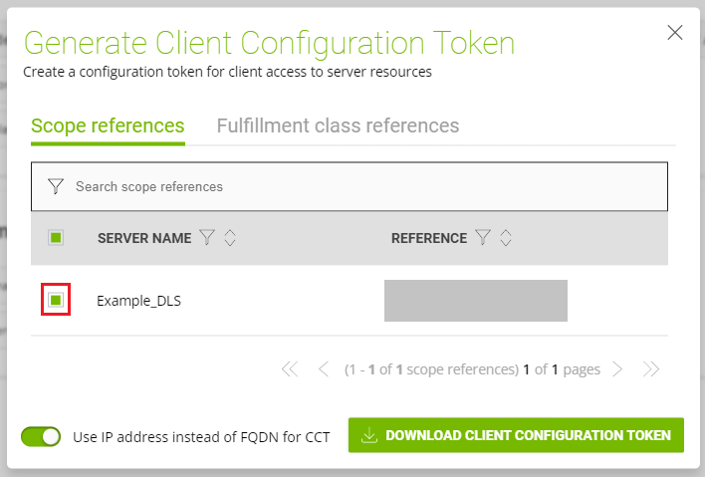Uncheck the Example_DLS scope reference checkbox

[56, 300]
